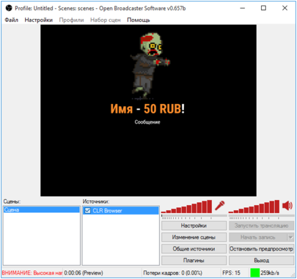Select the CLR Browser source entry

121,211
